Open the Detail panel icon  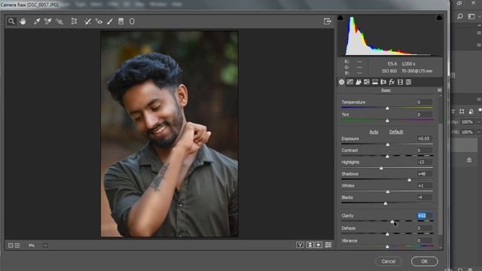click(x=358, y=82)
